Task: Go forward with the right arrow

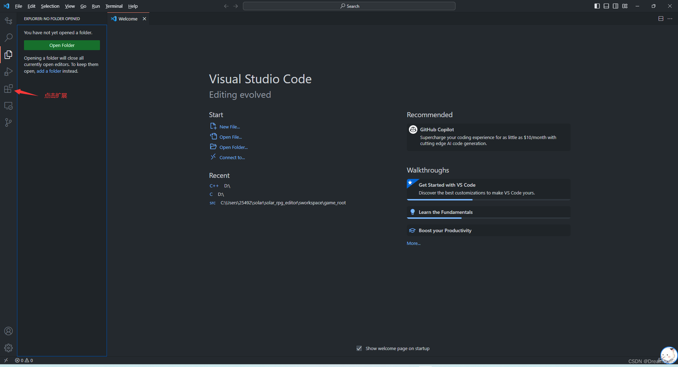Action: pyautogui.click(x=236, y=6)
